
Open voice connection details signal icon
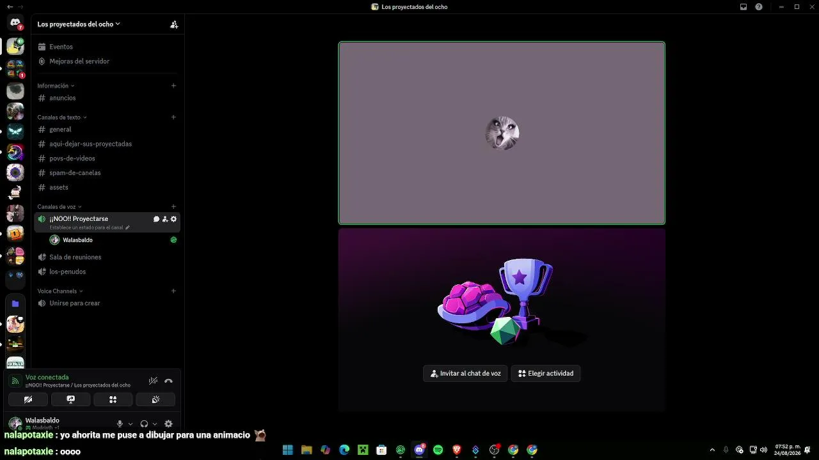click(15, 381)
